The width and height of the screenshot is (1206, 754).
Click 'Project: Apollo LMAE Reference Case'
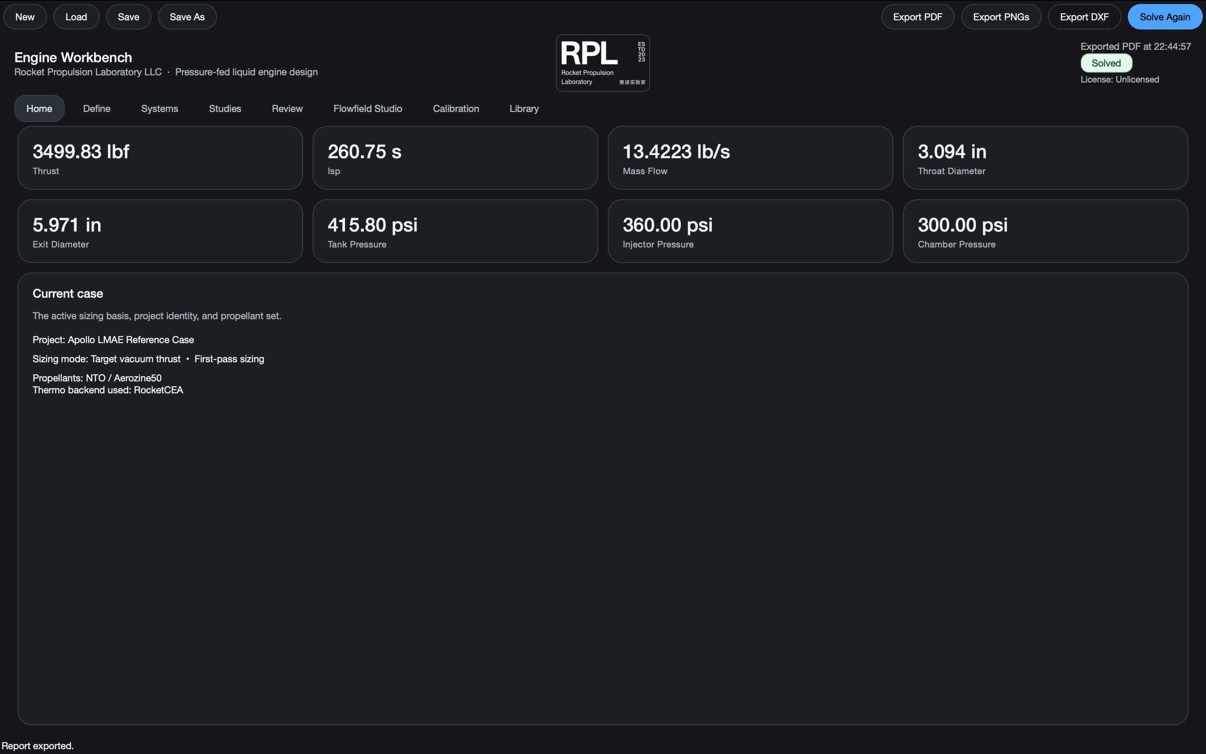[113, 340]
